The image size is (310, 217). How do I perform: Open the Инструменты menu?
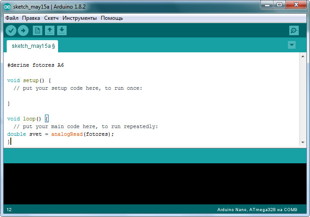[80, 18]
